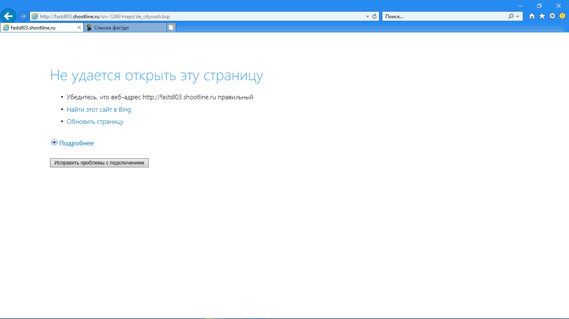Expand the Подробнее details section
The width and height of the screenshot is (569, 319).
tap(76, 143)
